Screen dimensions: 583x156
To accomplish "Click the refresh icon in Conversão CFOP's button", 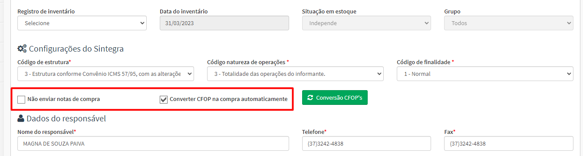I will pyautogui.click(x=310, y=98).
